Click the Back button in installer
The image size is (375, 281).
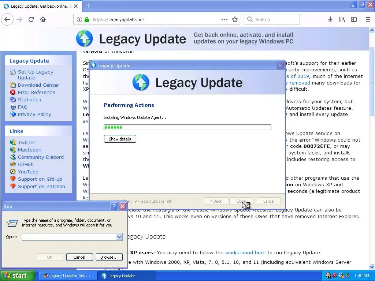216,201
